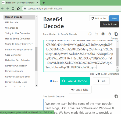
Task: Click the Add to Fav button
Action: (99, 18)
